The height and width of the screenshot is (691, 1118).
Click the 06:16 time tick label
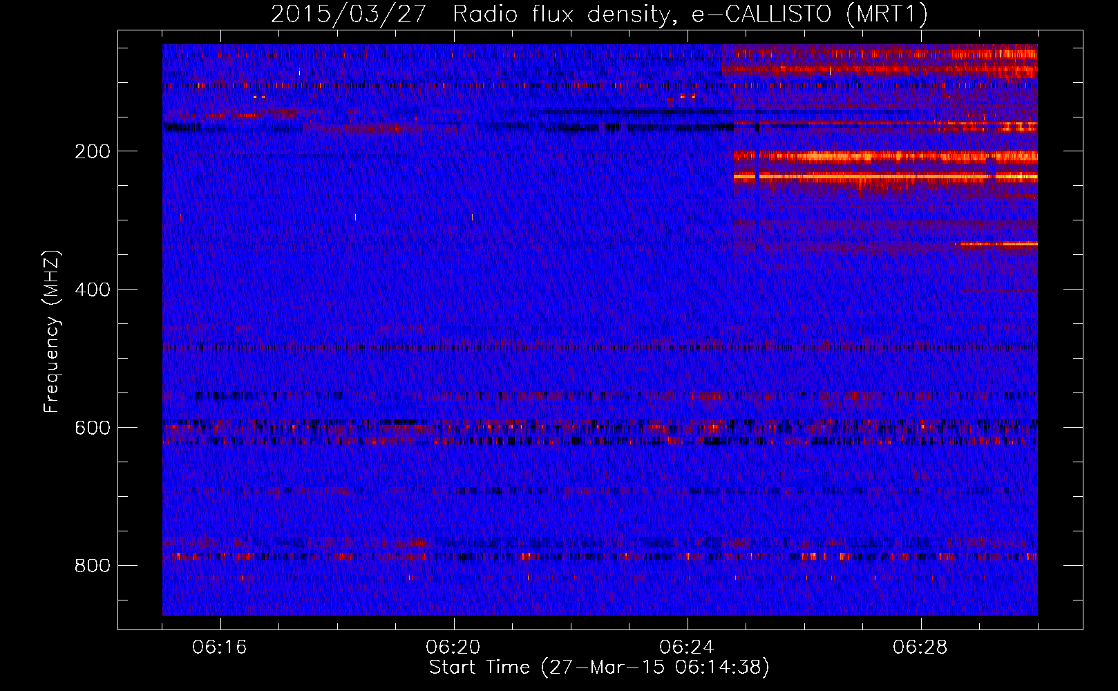click(220, 647)
